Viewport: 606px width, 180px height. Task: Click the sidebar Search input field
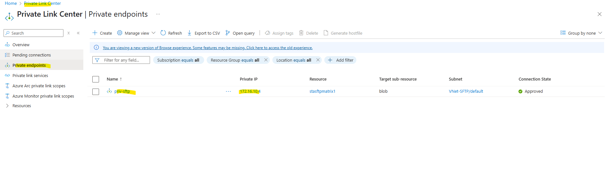[x=34, y=33]
